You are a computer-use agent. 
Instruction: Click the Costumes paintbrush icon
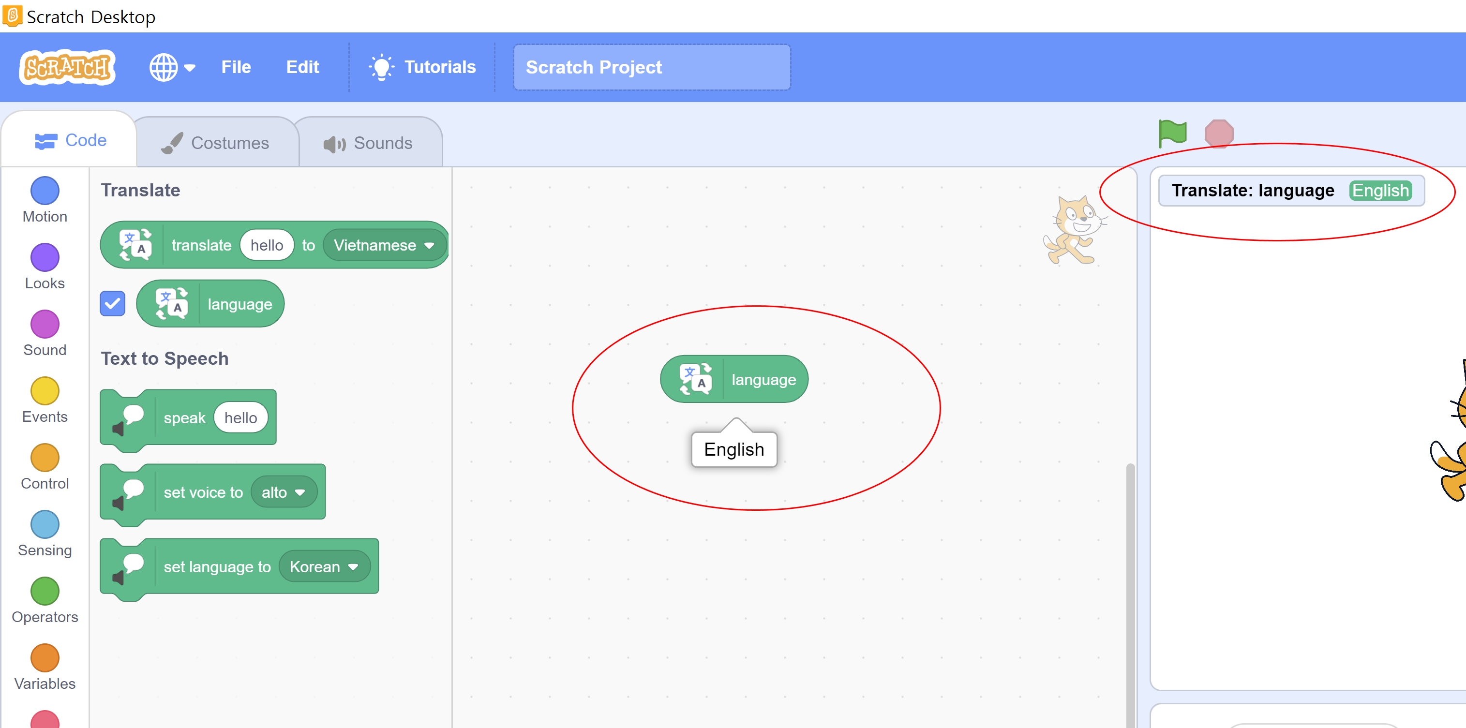click(x=172, y=143)
